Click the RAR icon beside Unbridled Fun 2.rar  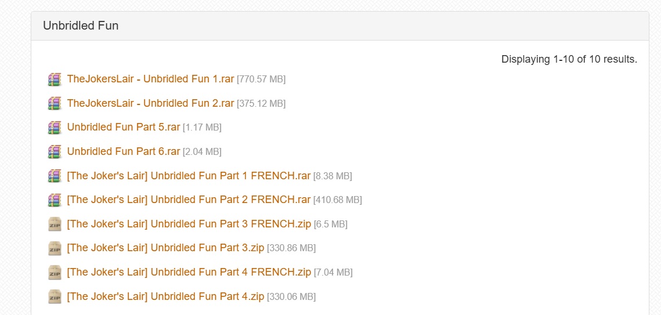(55, 103)
